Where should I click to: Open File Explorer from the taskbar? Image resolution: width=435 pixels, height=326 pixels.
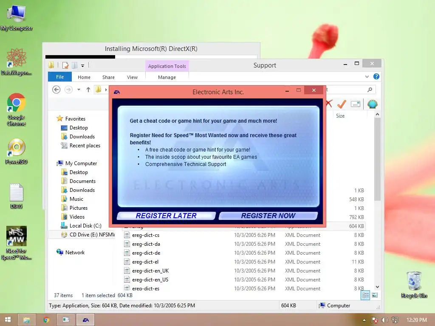pyautogui.click(x=27, y=320)
